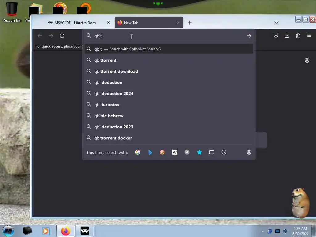316x237 pixels.
Task: Choose 'qbit — Search with CollabNet SearXNG' suggestion
Action: [x=169, y=49]
